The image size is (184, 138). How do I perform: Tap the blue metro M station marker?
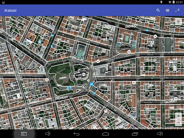tap(92, 84)
